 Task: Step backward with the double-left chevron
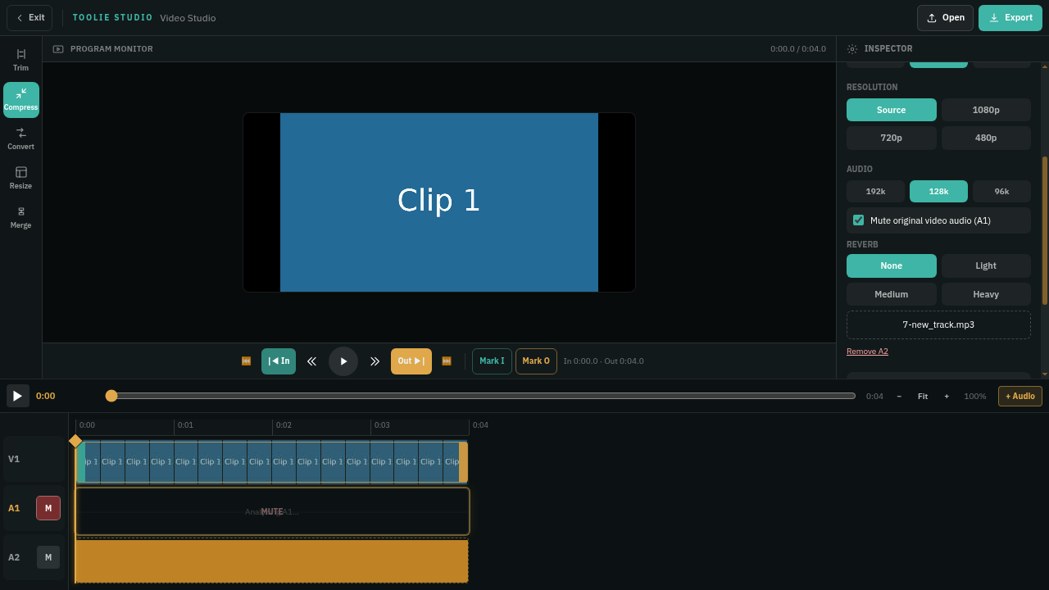click(311, 361)
